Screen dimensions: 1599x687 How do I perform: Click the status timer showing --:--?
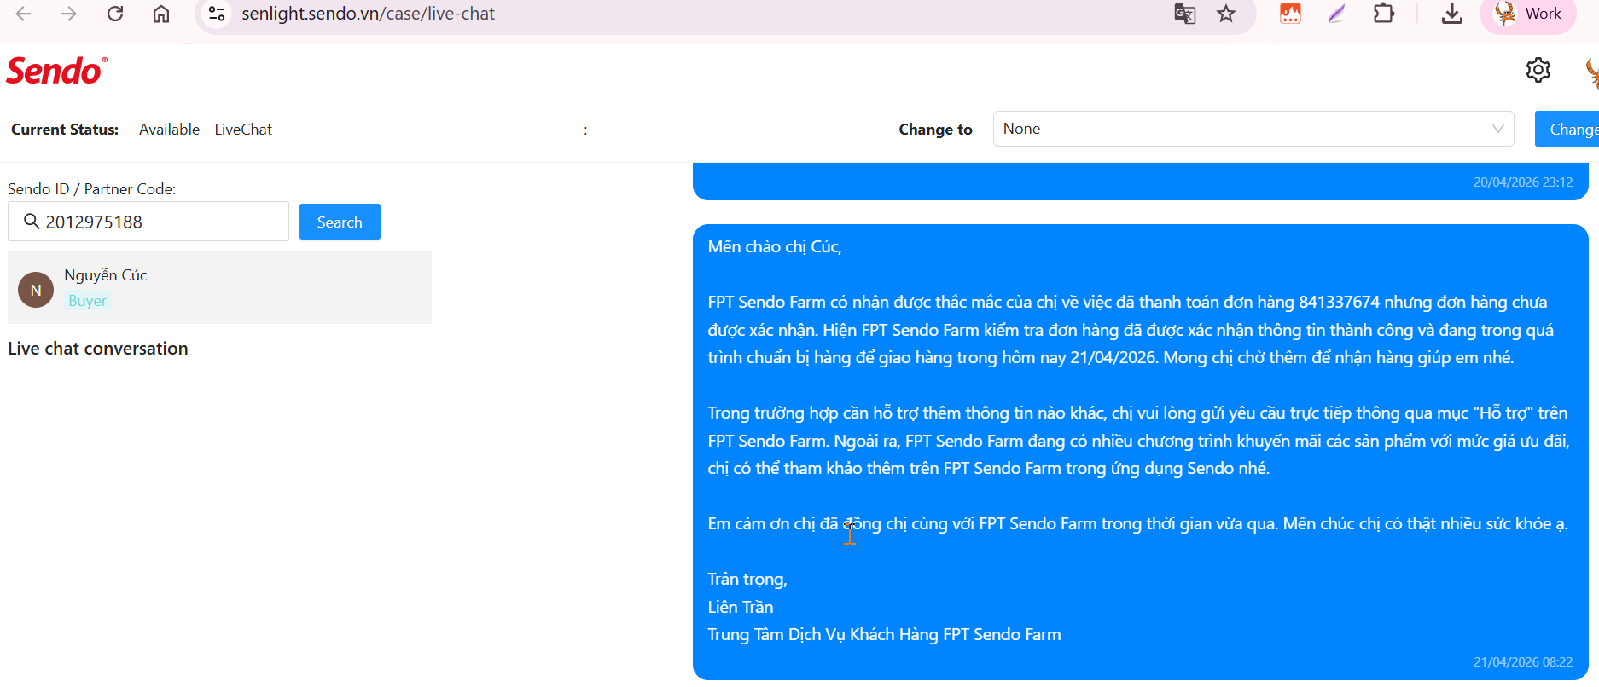585,130
